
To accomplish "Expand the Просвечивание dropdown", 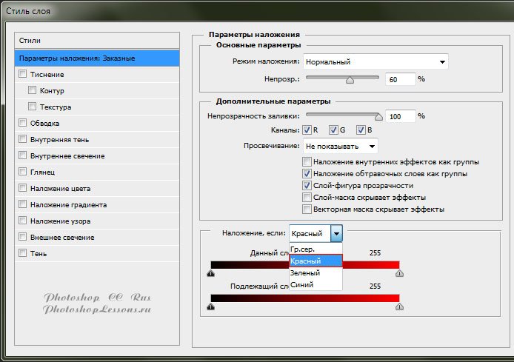I will pos(340,146).
